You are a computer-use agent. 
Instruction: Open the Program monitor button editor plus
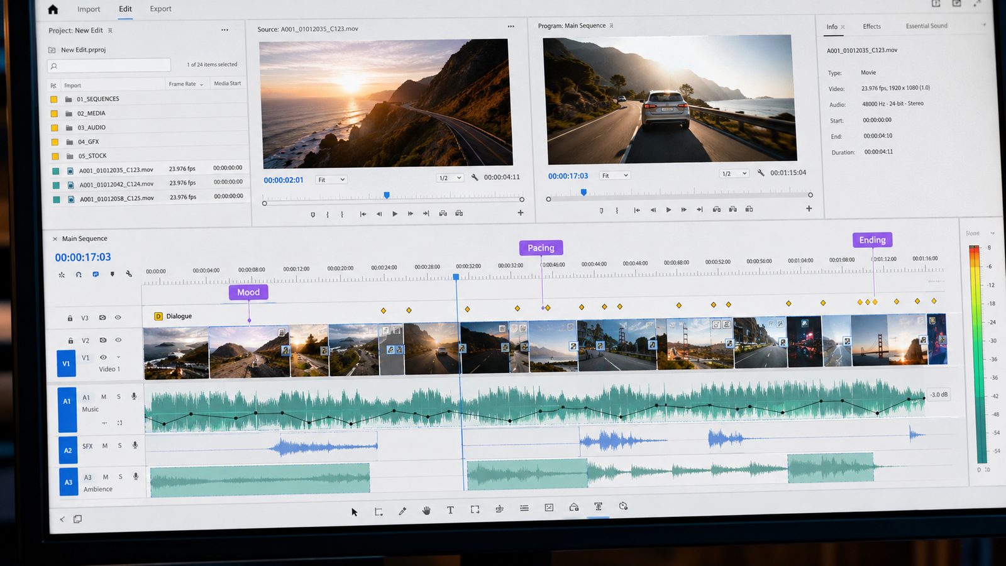tap(809, 208)
